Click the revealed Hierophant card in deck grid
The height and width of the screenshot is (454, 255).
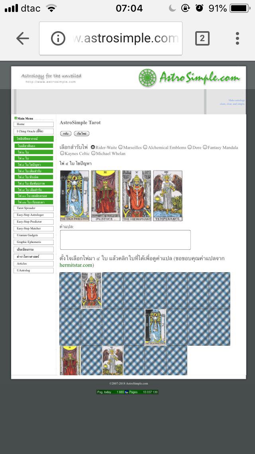pos(91,291)
